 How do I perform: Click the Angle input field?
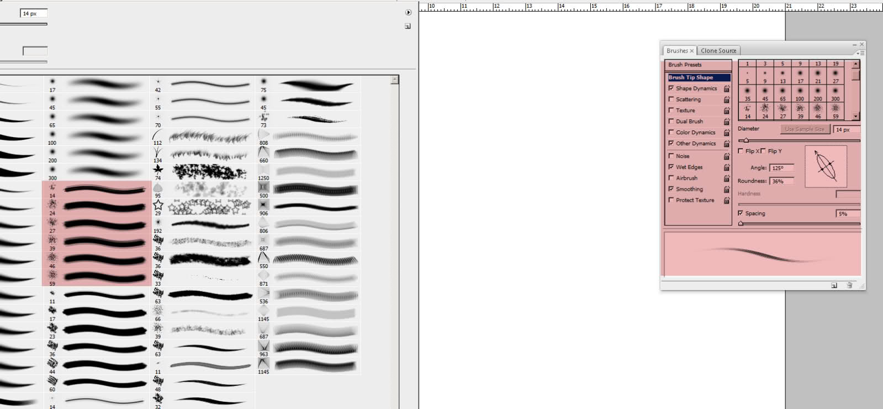781,168
